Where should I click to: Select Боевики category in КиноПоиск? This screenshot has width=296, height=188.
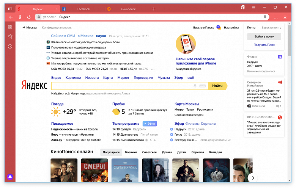point(131,152)
